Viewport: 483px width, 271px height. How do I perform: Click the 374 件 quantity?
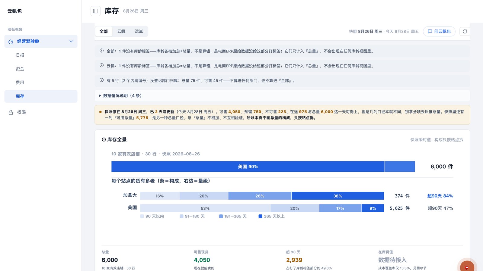pyautogui.click(x=402, y=196)
